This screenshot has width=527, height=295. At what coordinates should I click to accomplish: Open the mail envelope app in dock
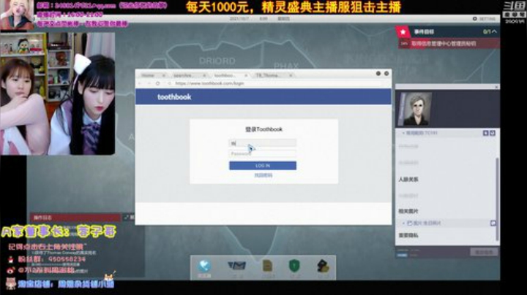[237, 266]
